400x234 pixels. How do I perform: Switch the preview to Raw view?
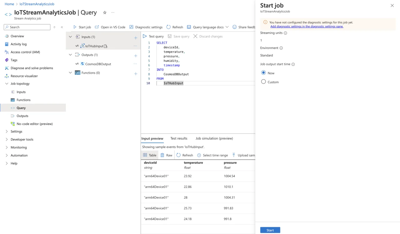point(166,155)
